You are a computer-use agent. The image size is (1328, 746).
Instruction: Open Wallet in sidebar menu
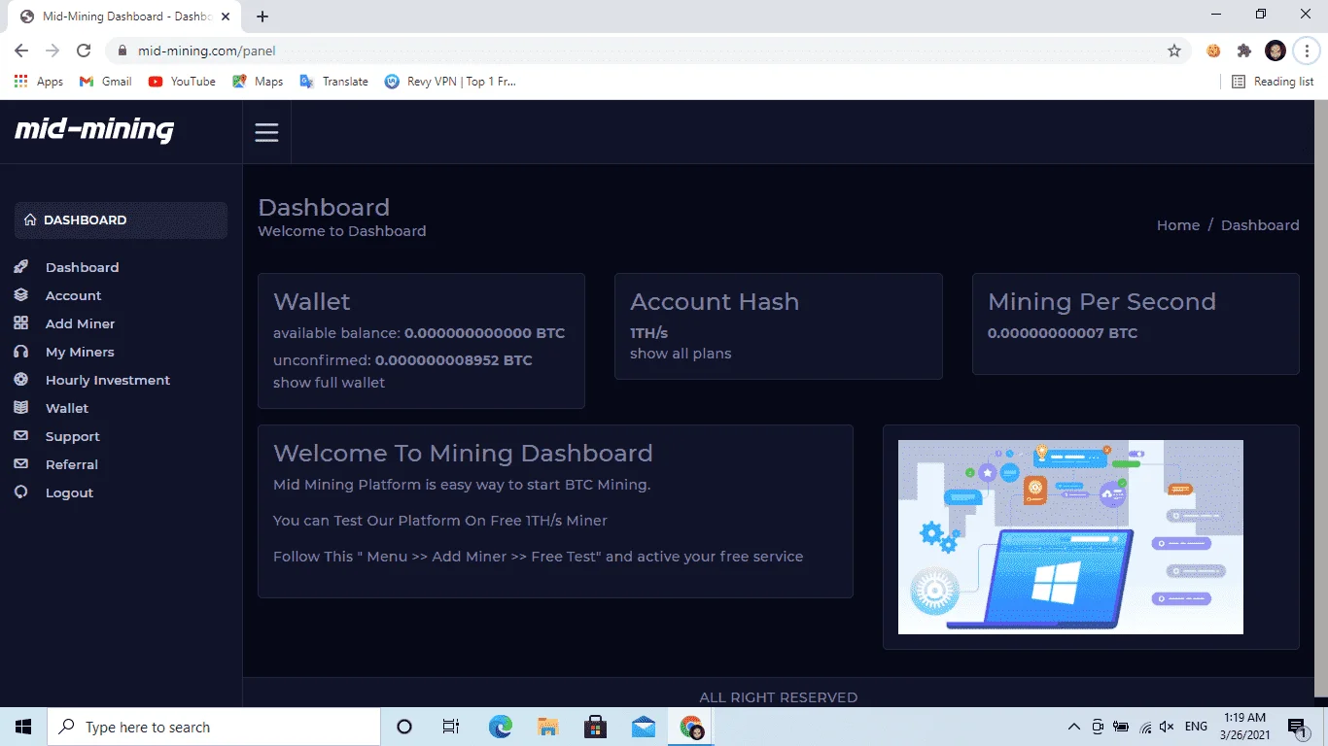point(67,408)
